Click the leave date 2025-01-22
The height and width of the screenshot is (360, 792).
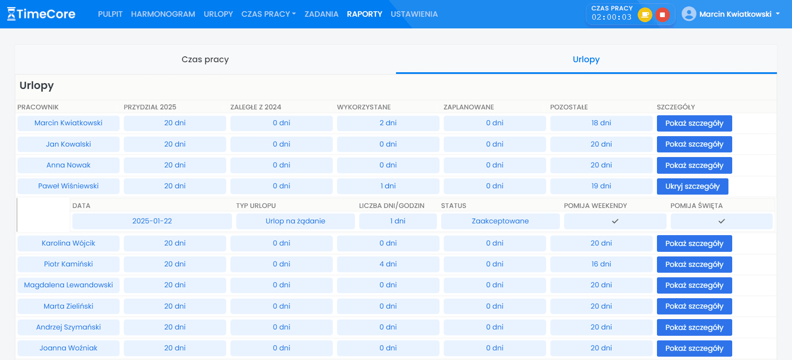click(x=152, y=221)
